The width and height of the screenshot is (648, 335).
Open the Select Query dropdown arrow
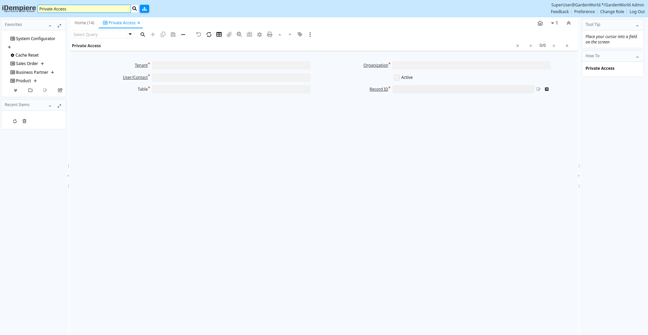point(130,34)
